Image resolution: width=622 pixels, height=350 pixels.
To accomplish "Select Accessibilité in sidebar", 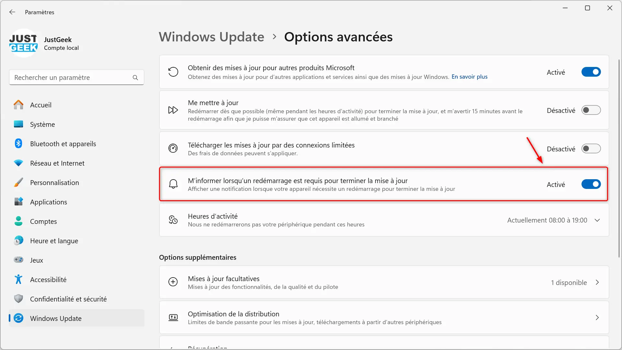I will (76, 279).
